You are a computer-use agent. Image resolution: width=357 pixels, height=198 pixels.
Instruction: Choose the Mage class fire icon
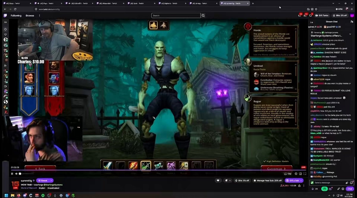133,166
